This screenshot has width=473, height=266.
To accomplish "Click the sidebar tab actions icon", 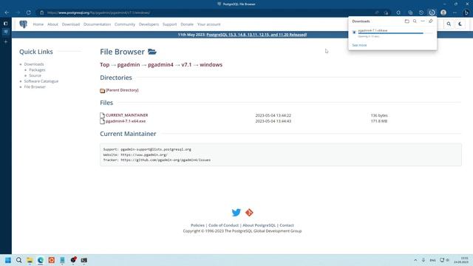I will point(6,23).
